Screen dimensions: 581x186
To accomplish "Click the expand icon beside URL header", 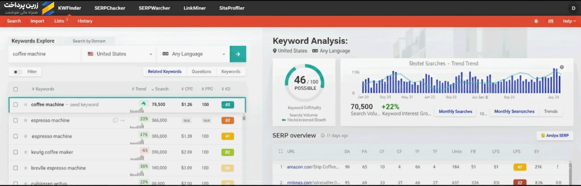I will (281, 151).
